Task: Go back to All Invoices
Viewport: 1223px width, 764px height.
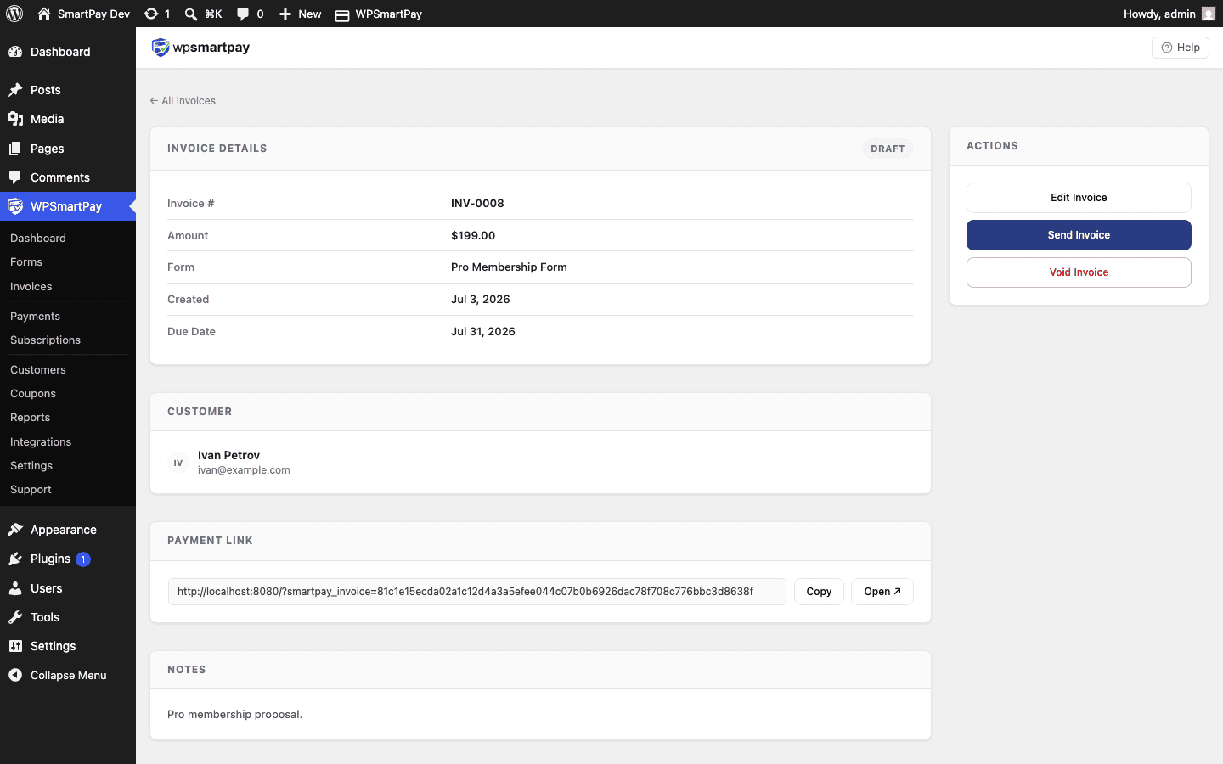Action: [183, 101]
